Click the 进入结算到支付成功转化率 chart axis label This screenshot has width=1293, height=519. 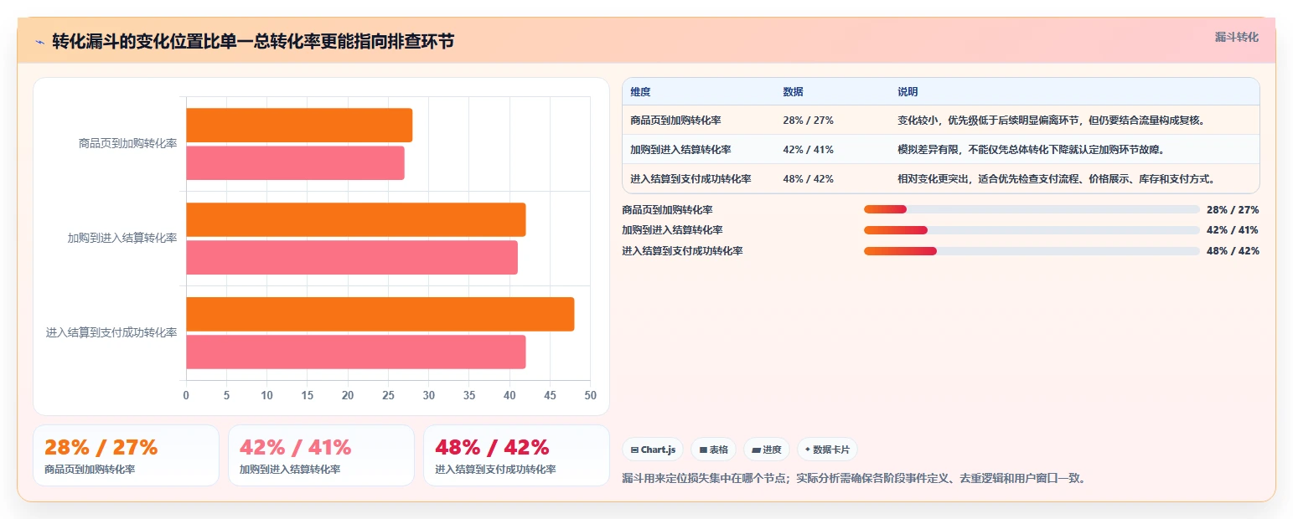click(x=111, y=333)
